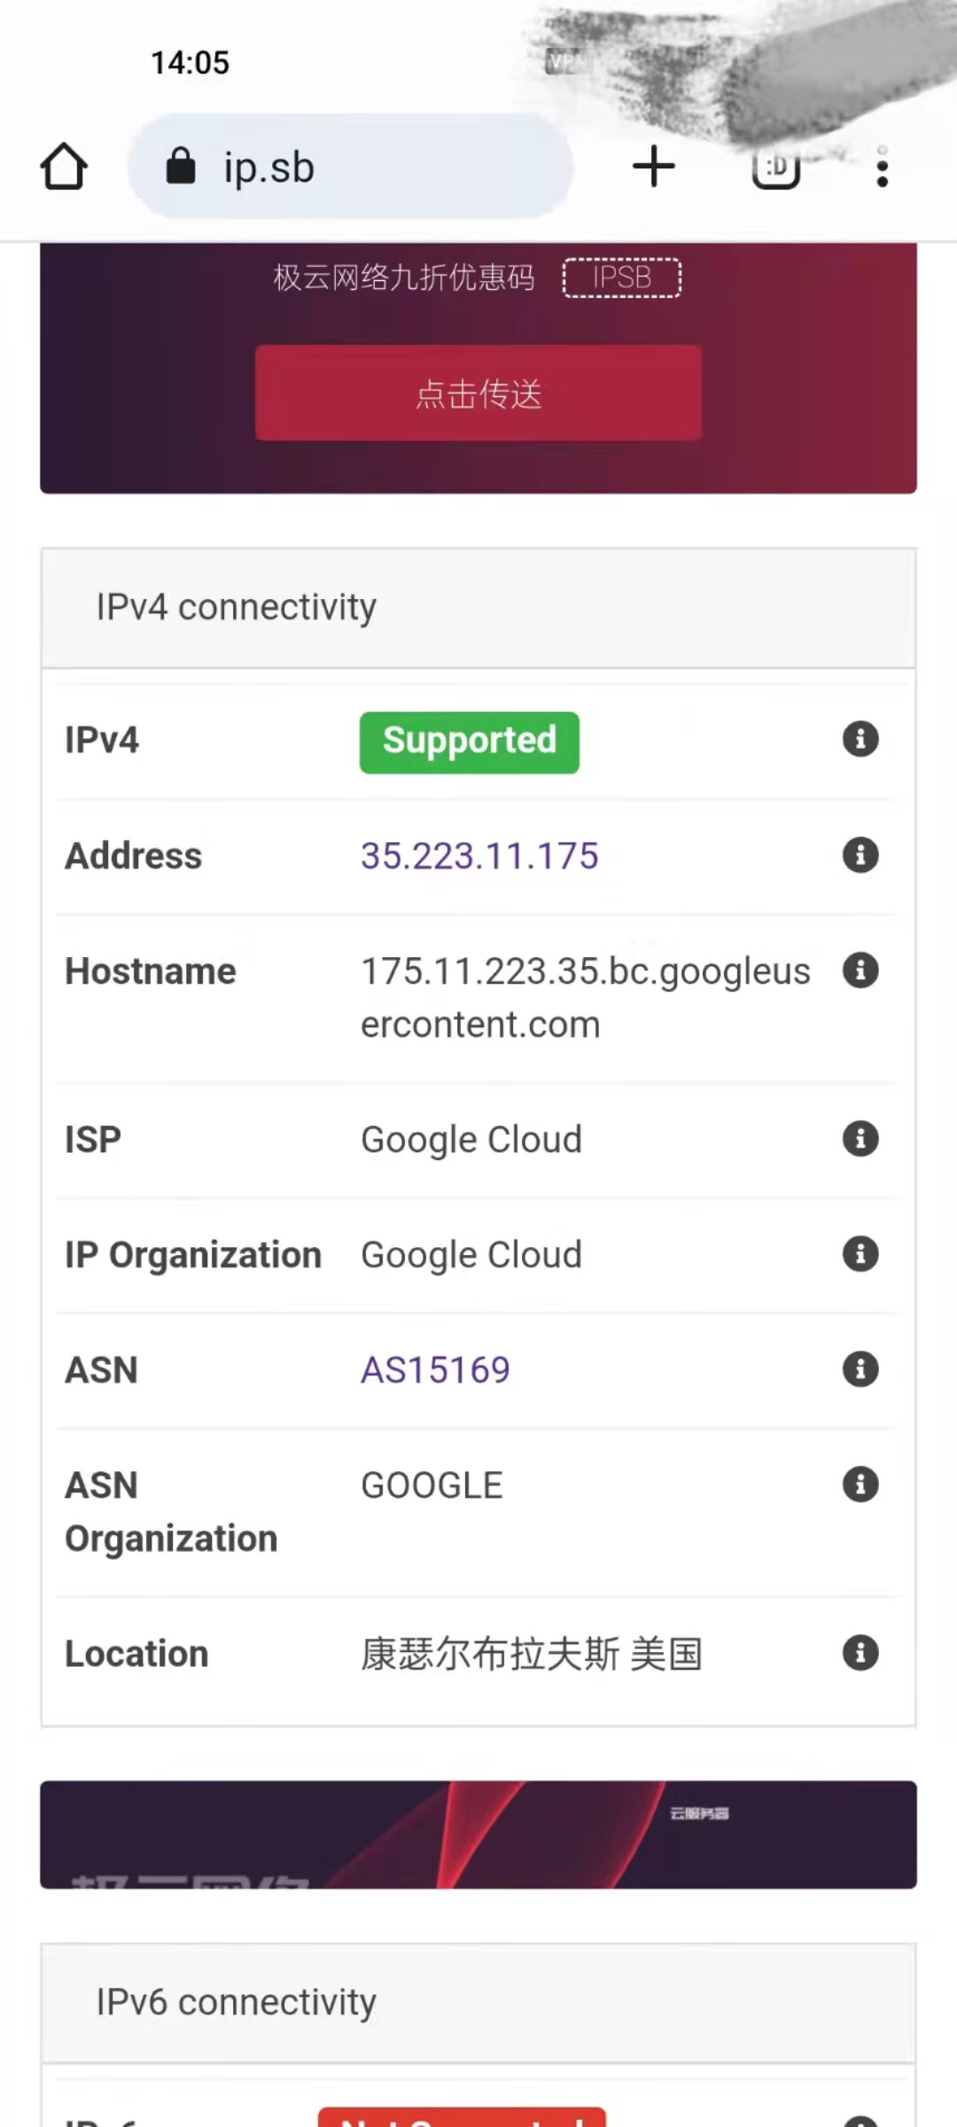Open the three-dot browser menu
This screenshot has width=957, height=2127.
point(882,167)
